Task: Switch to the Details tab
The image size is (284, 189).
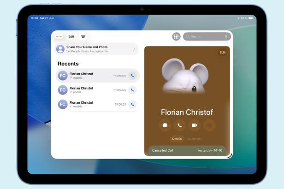Action: coord(177,139)
